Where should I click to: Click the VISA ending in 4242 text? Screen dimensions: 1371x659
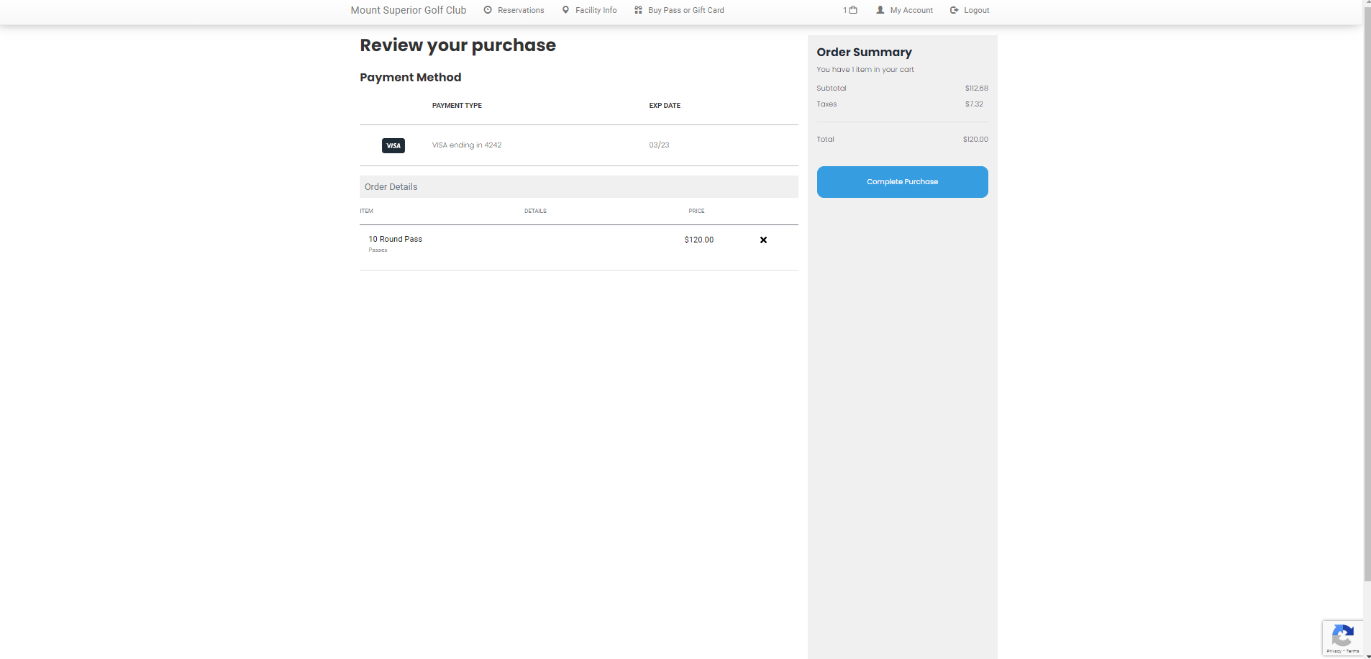tap(467, 145)
